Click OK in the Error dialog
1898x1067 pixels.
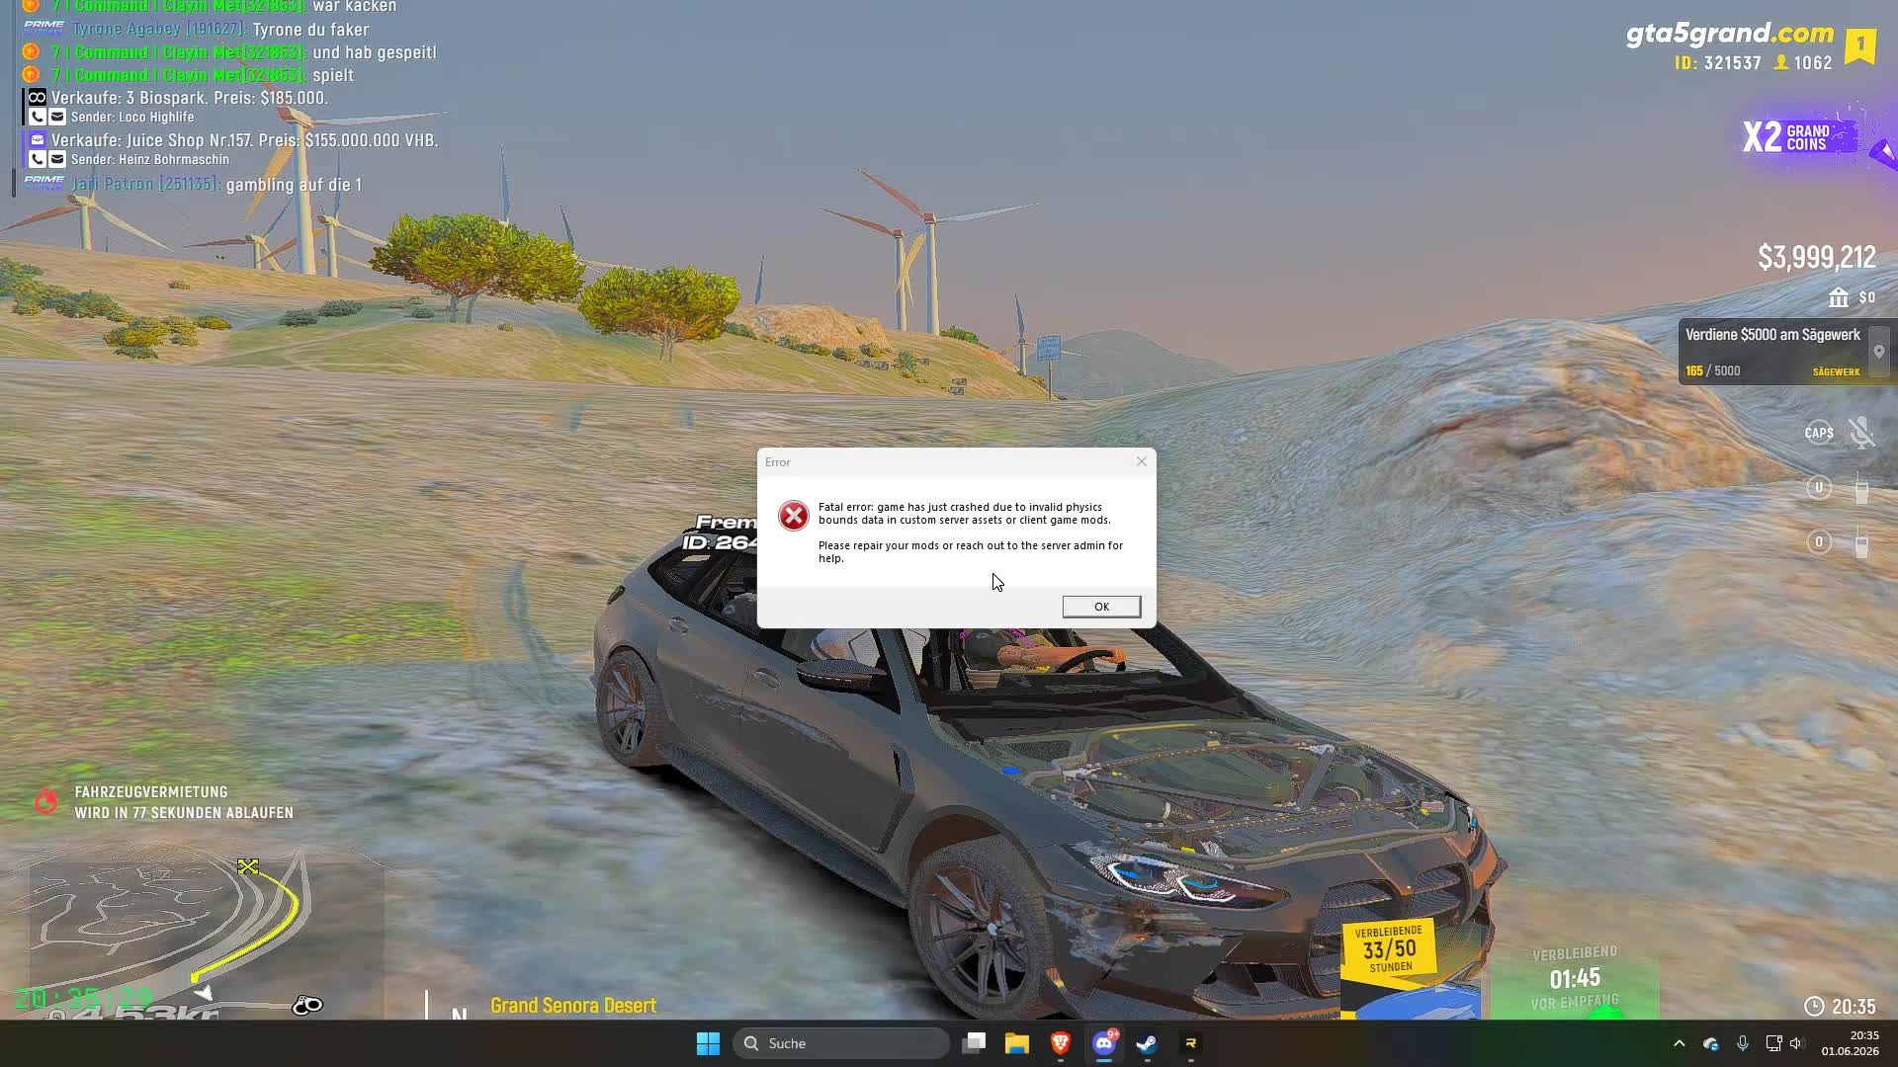coord(1101,607)
